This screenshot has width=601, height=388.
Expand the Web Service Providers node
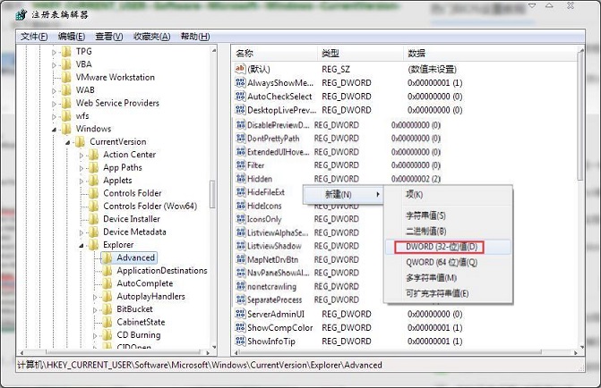(54, 104)
